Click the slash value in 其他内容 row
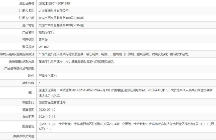 tap(39, 83)
